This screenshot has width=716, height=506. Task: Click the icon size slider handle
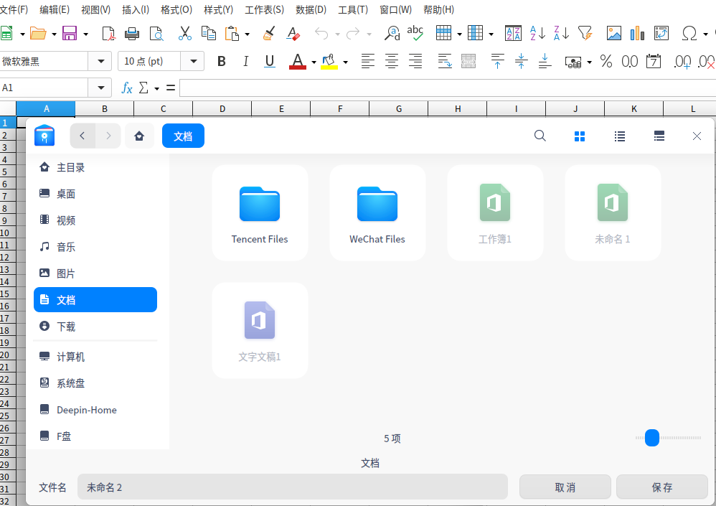coord(651,438)
